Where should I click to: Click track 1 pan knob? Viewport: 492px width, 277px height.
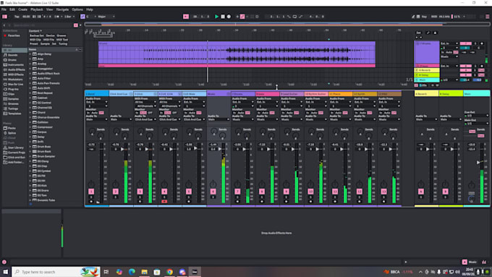coord(91,184)
